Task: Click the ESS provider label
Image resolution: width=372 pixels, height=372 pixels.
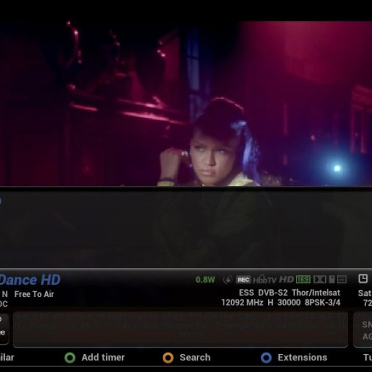Action: coord(246,293)
